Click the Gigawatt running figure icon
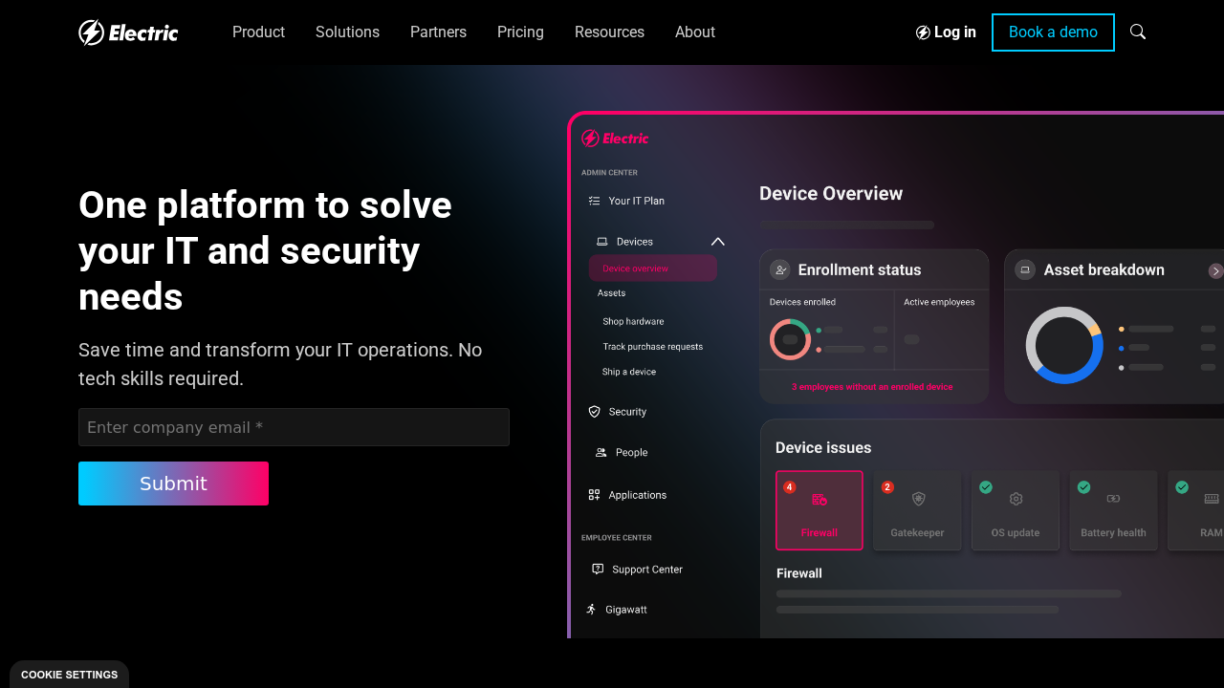The image size is (1224, 688). pos(591,610)
